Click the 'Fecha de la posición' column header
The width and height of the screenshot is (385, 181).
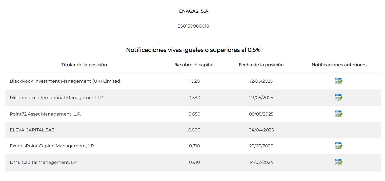point(261,65)
